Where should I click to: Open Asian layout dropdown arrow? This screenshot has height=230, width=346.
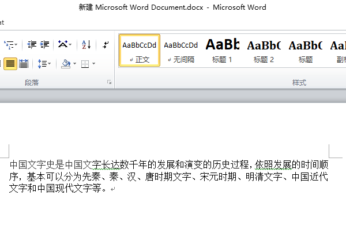pyautogui.click(x=70, y=45)
